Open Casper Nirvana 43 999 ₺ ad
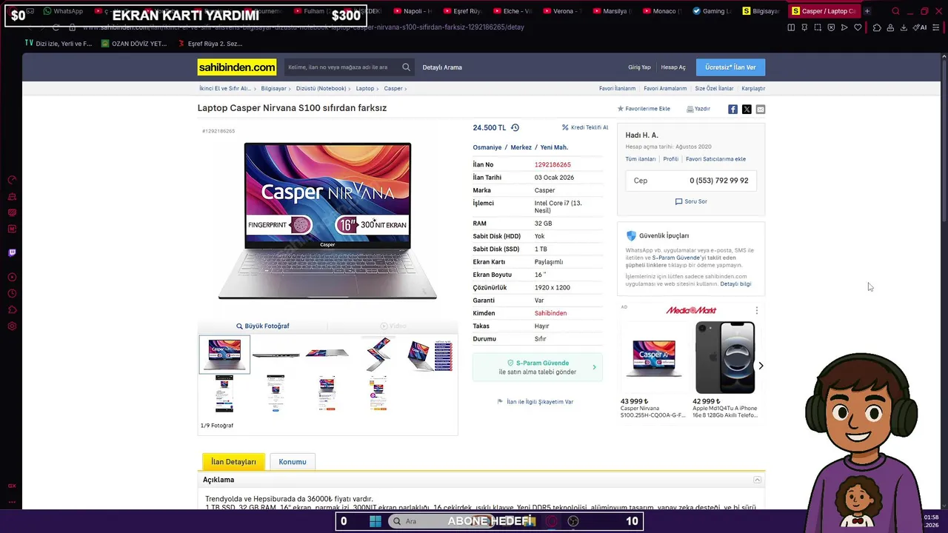Viewport: 948px width, 533px height. click(x=653, y=370)
